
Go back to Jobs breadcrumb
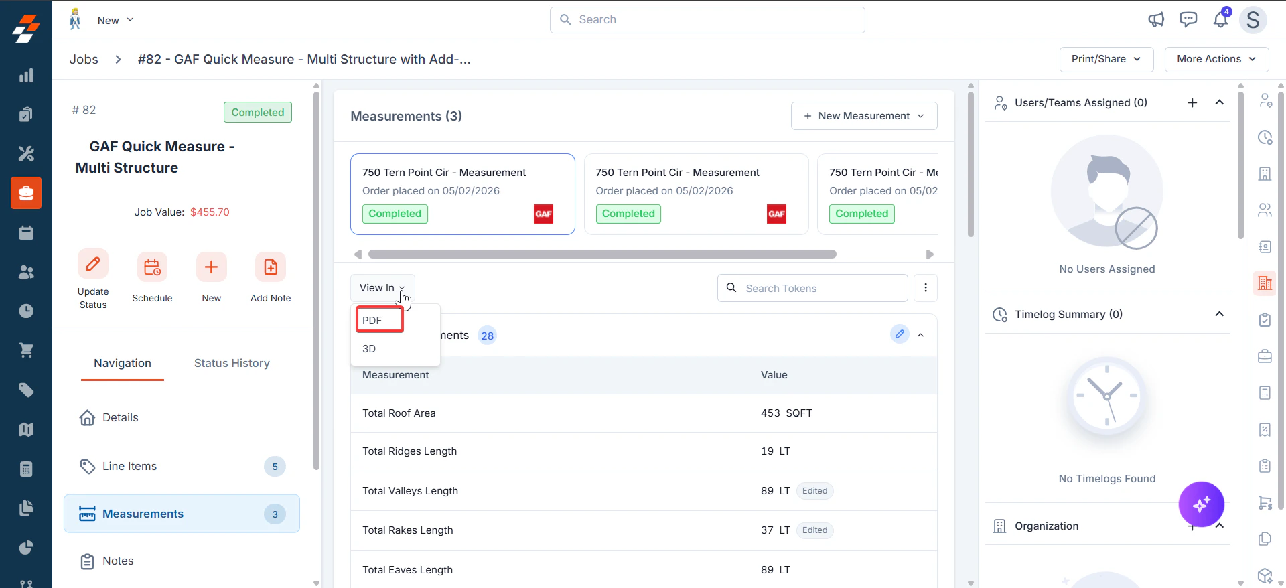(84, 59)
